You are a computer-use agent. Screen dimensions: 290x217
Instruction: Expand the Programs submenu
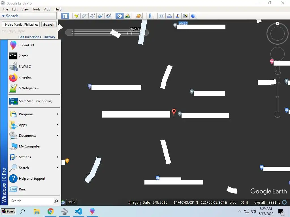[34, 114]
